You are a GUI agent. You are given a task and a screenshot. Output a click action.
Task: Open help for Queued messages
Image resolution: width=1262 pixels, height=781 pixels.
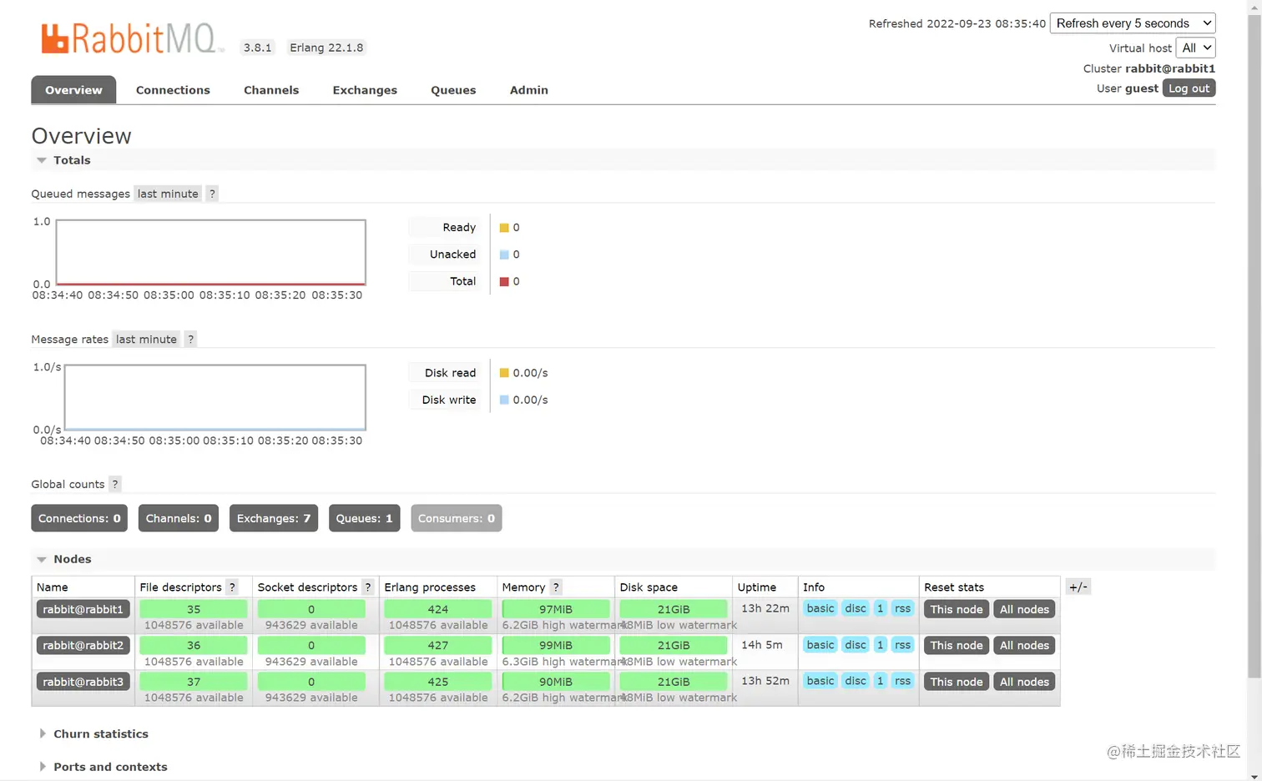point(212,194)
